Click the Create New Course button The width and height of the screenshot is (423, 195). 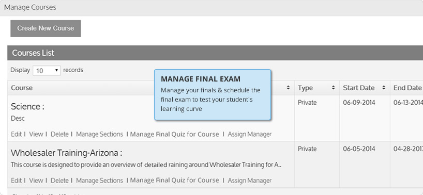(46, 28)
